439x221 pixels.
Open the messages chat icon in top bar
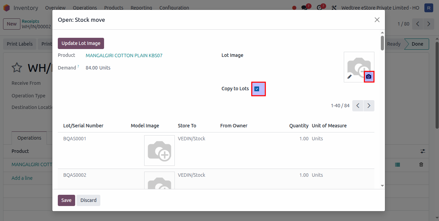click(304, 8)
